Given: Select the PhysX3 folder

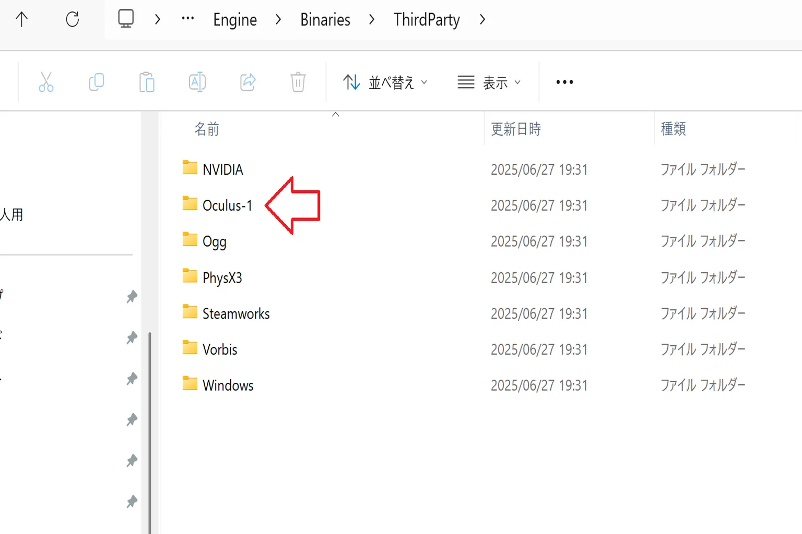Looking at the screenshot, I should coord(222,278).
